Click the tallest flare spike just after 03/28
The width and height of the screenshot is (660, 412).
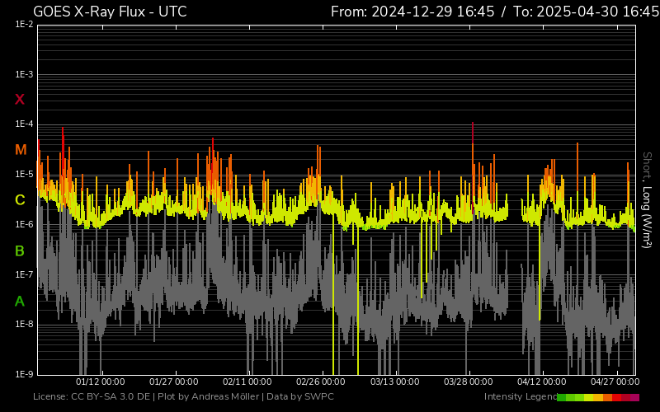click(x=473, y=168)
